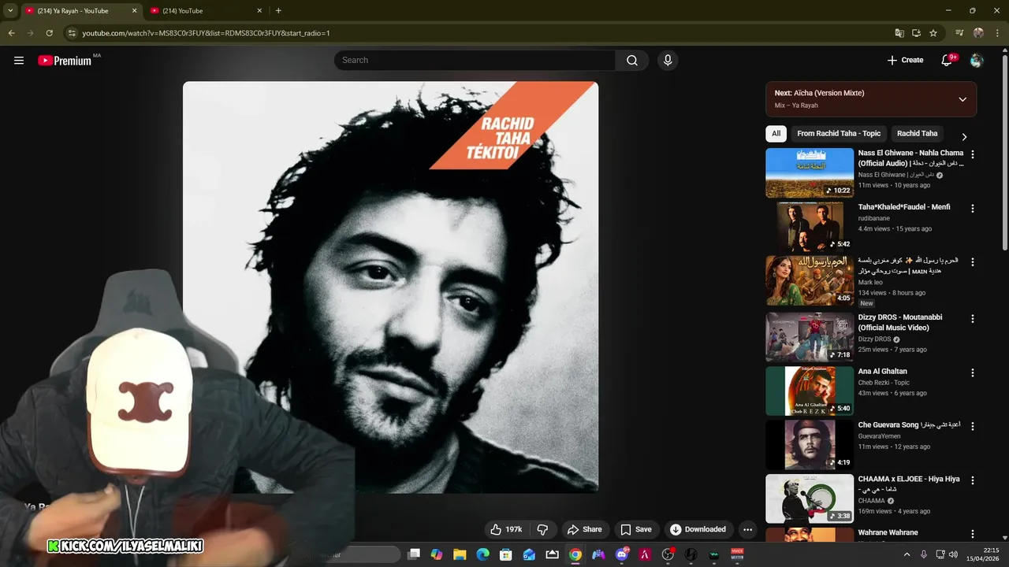
Task: Open a new Chrome tab
Action: 278,10
